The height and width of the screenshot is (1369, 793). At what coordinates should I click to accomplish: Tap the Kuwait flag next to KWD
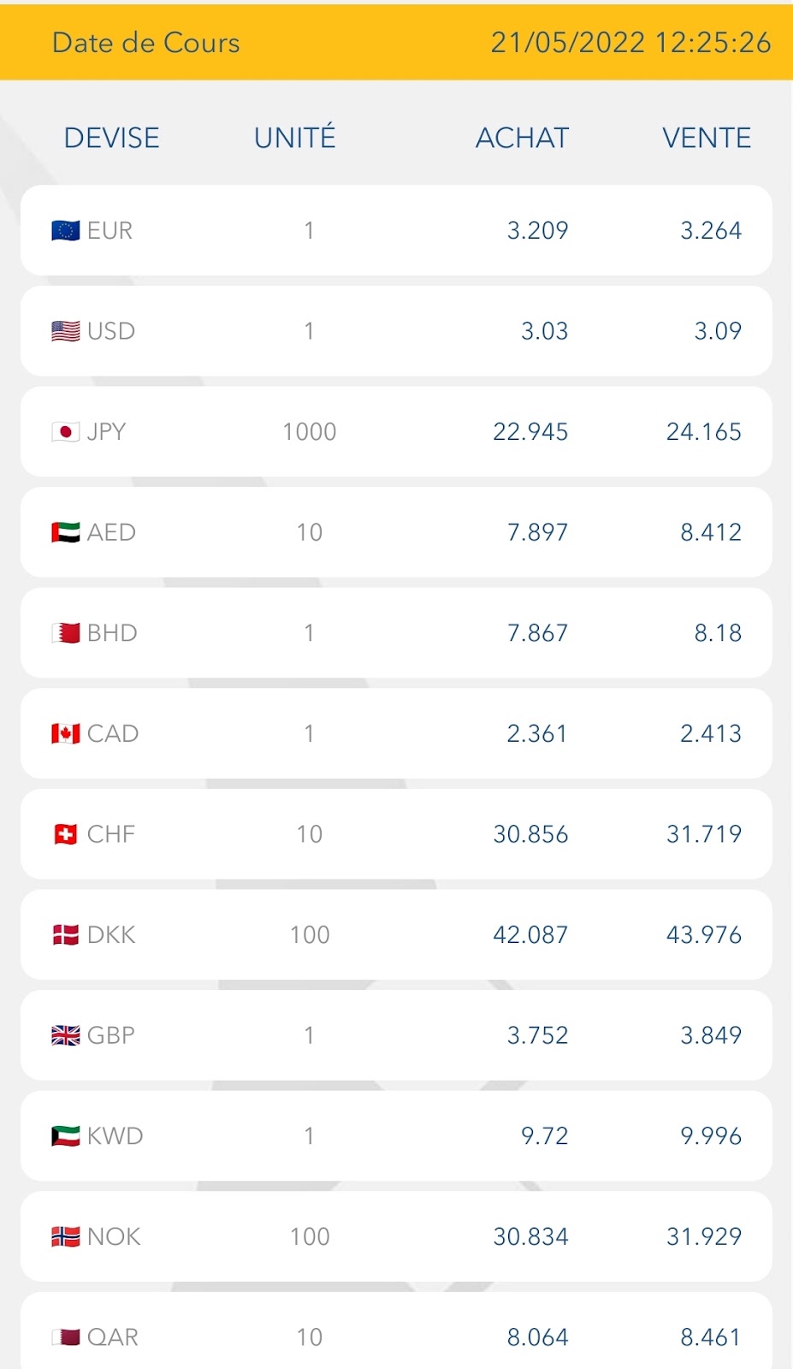pos(66,1136)
